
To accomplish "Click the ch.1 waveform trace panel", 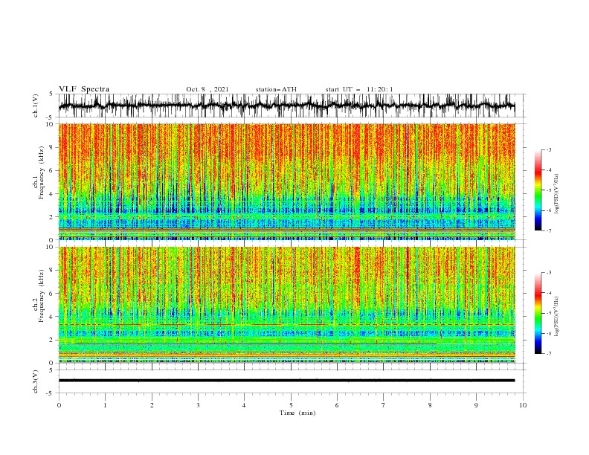I will 286,106.
